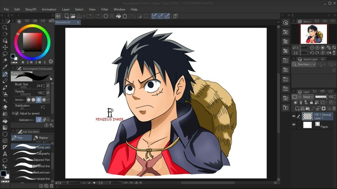
Task: Click the Open file folder icon
Action: pos(73,16)
